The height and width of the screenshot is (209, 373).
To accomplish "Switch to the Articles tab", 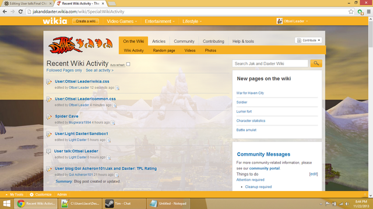I will [x=159, y=41].
